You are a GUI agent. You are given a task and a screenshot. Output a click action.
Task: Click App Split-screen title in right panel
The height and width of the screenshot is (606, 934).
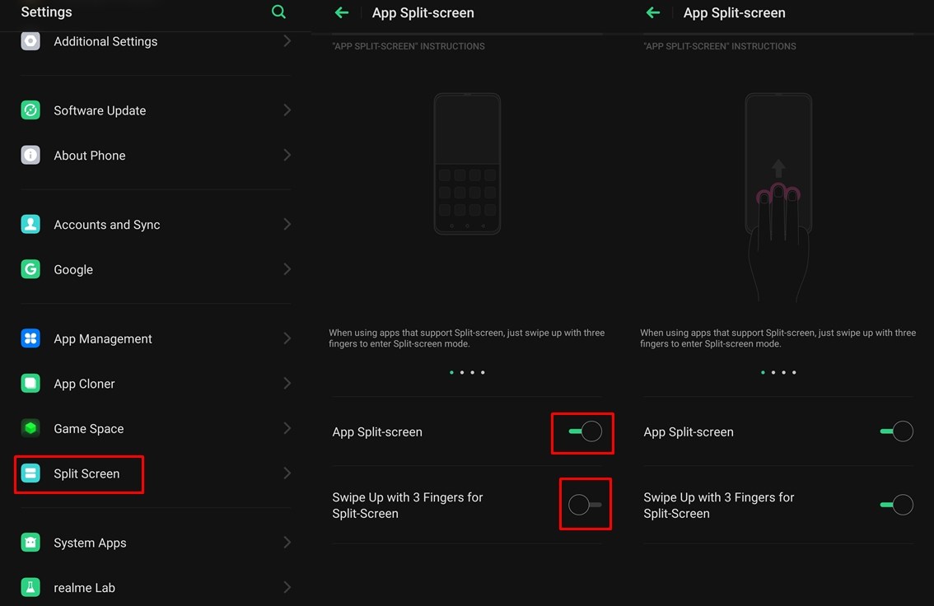coord(735,12)
